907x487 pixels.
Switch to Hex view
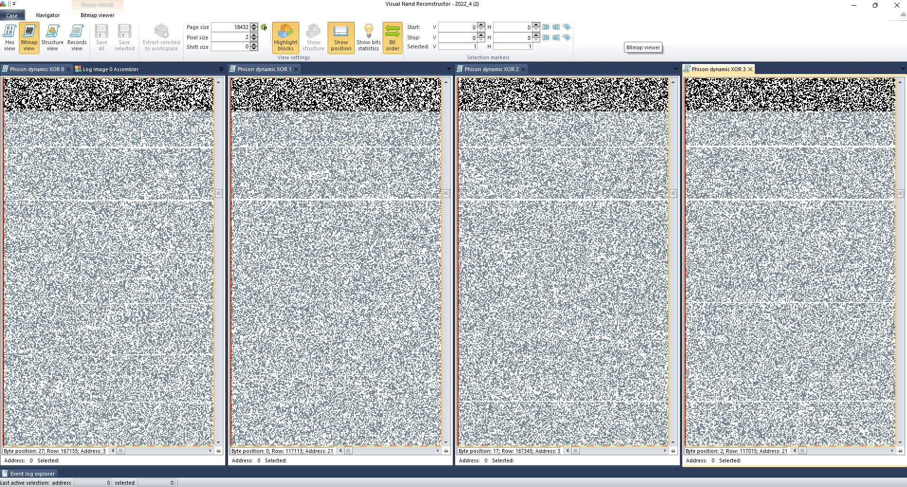(x=9, y=37)
